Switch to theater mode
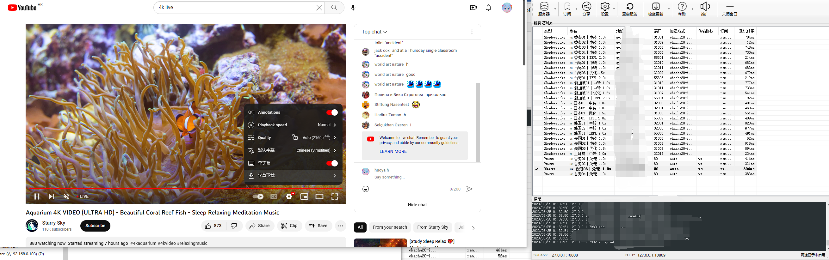This screenshot has width=829, height=260. coord(319,197)
